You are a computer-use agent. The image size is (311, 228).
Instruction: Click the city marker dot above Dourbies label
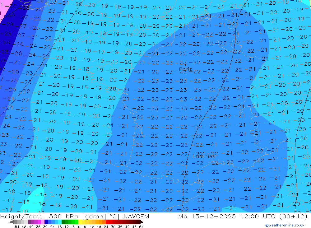pos(204,153)
